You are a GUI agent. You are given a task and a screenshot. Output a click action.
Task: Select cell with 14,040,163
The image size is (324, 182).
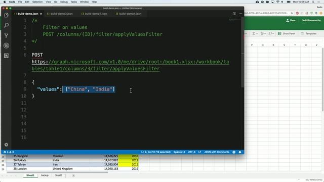pyautogui.click(x=104, y=168)
